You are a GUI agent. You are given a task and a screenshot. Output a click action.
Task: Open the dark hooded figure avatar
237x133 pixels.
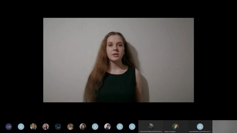click(x=58, y=127)
